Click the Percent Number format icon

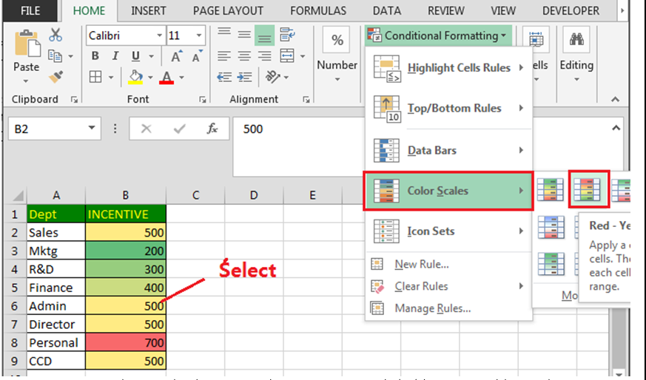click(337, 41)
